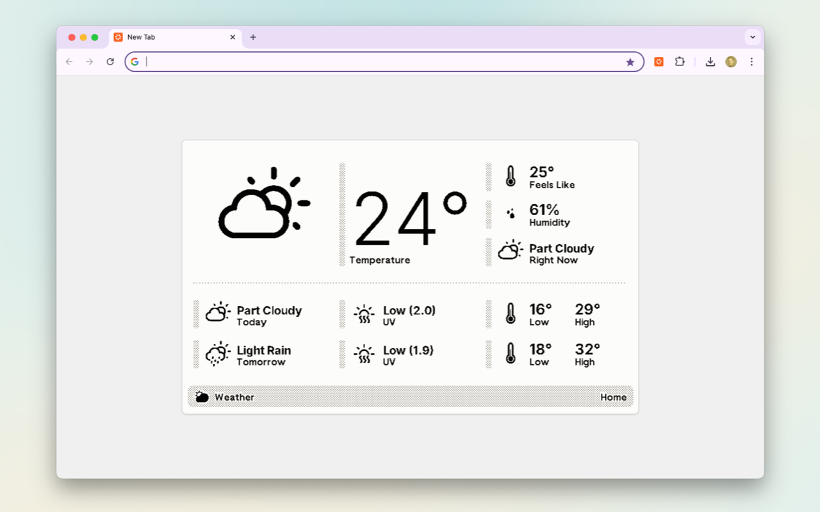Click the Google logo in the address bar
Screen dimensions: 820x512
pos(135,61)
